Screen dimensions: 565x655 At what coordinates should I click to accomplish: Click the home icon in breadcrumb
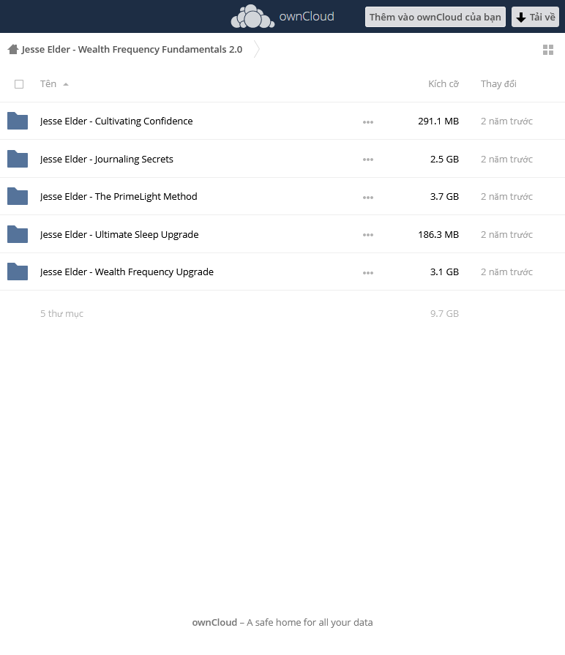13,49
